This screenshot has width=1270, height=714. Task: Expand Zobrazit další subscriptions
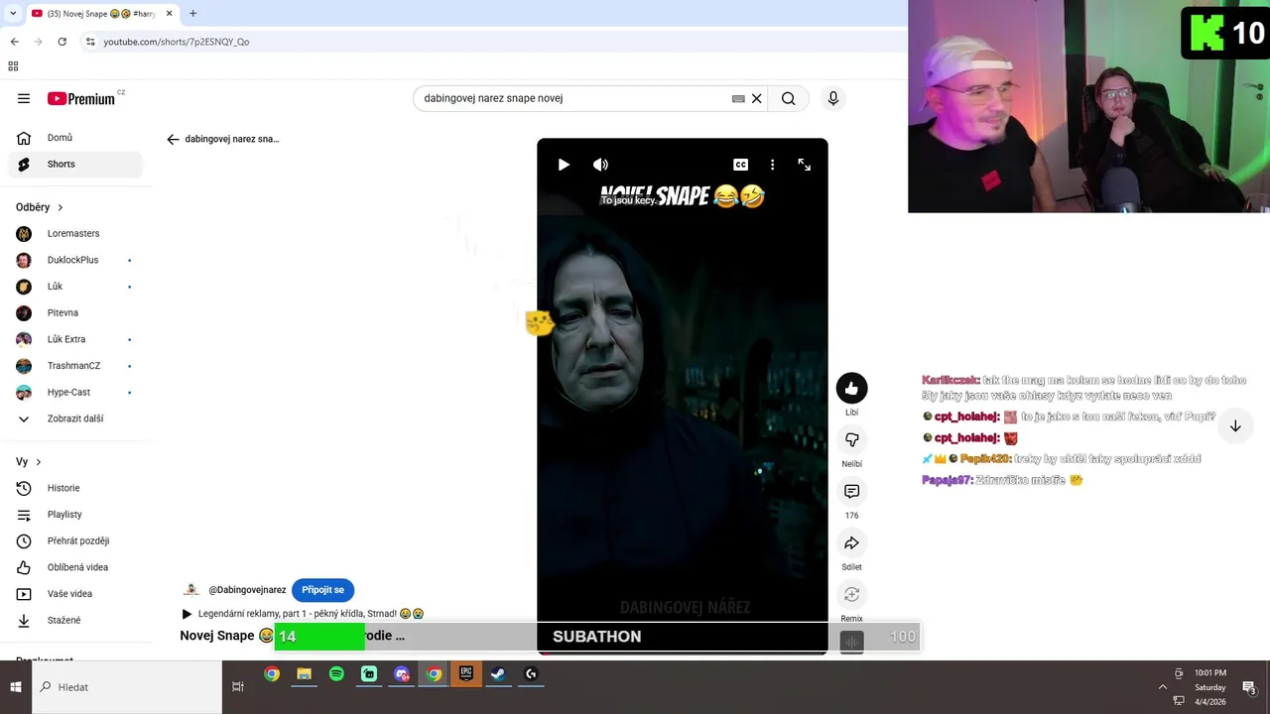[x=75, y=418]
